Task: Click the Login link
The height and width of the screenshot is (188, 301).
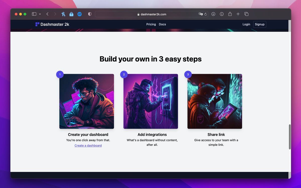Action: 246,24
